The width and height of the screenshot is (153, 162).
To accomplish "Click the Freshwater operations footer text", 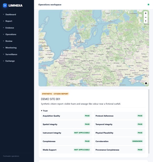I will click(11, 156).
